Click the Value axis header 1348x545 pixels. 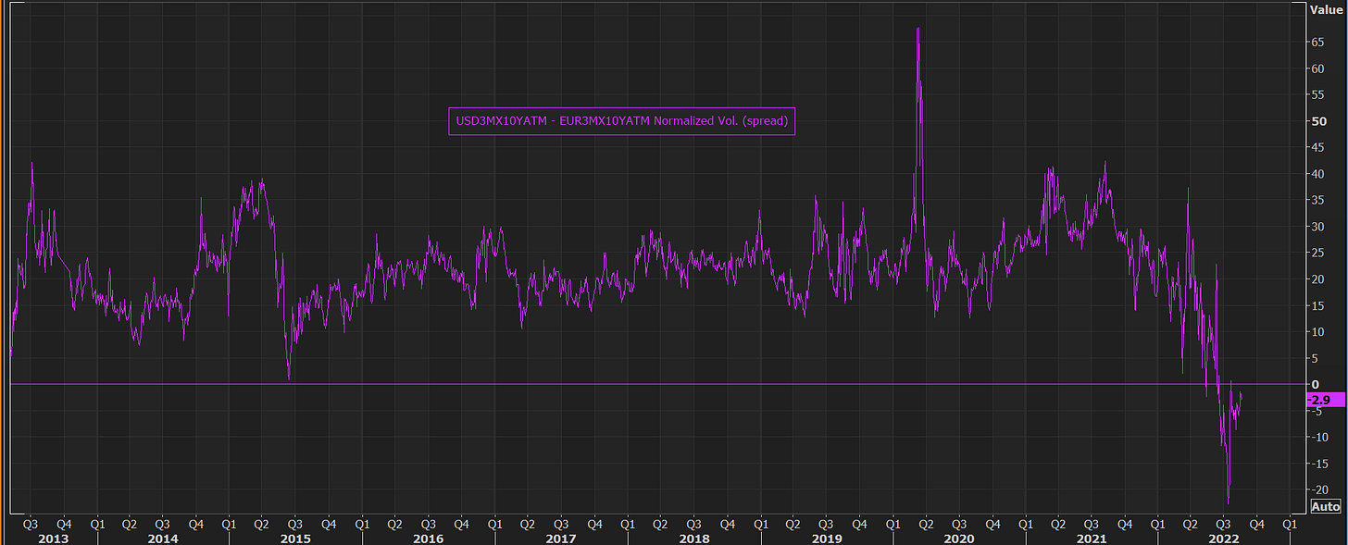pyautogui.click(x=1326, y=9)
